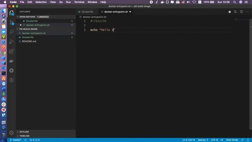Viewport: 252px width, 142px height.
Task: Select Dockerfile in Open Editors list
Action: coord(46,21)
